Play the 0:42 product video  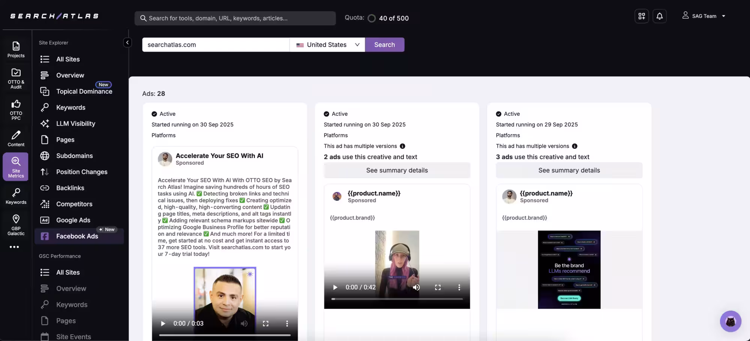[x=335, y=287]
